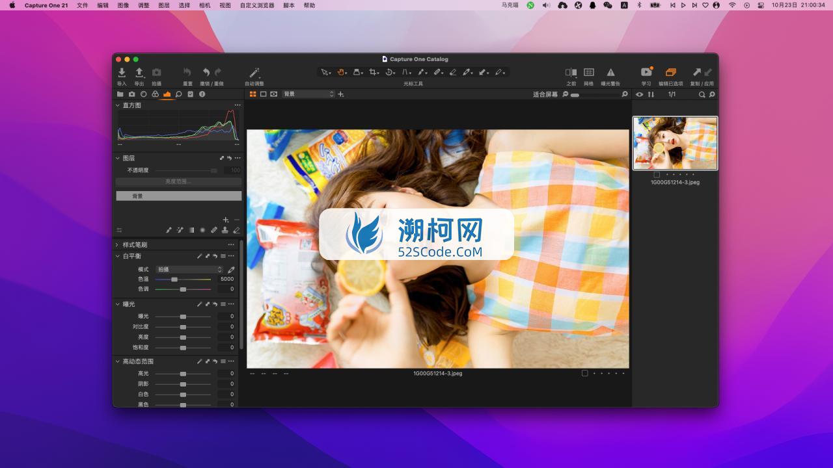
Task: Click the viewer zoom slider
Action: 594,95
